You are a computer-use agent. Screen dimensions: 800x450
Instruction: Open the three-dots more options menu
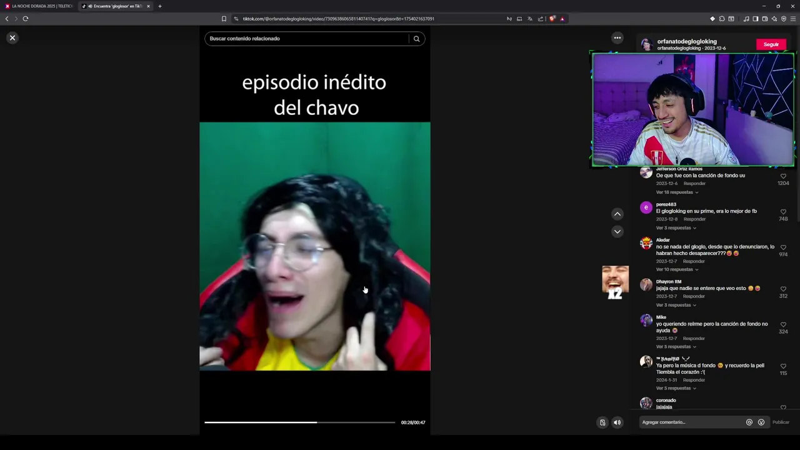pos(617,38)
